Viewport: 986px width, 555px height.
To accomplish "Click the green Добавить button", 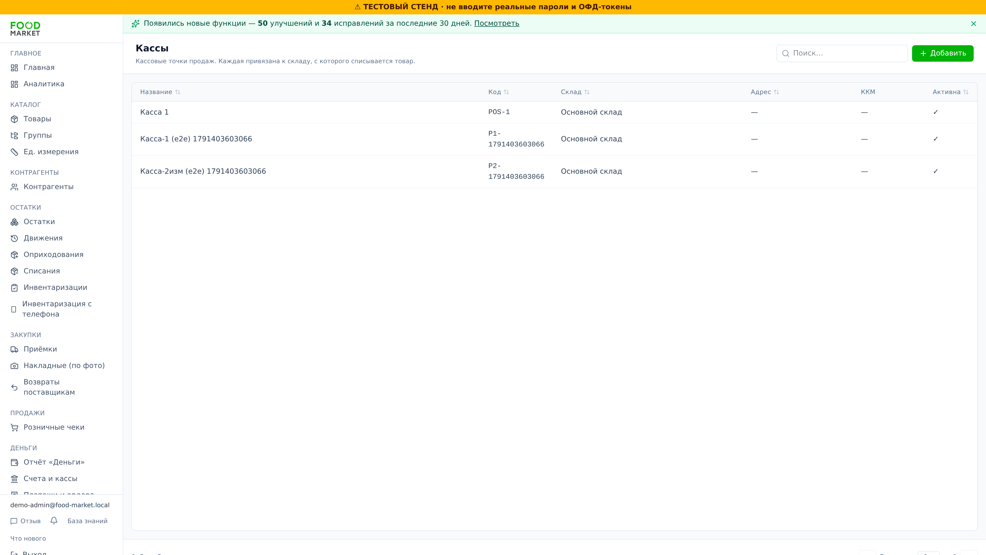I will tap(942, 53).
